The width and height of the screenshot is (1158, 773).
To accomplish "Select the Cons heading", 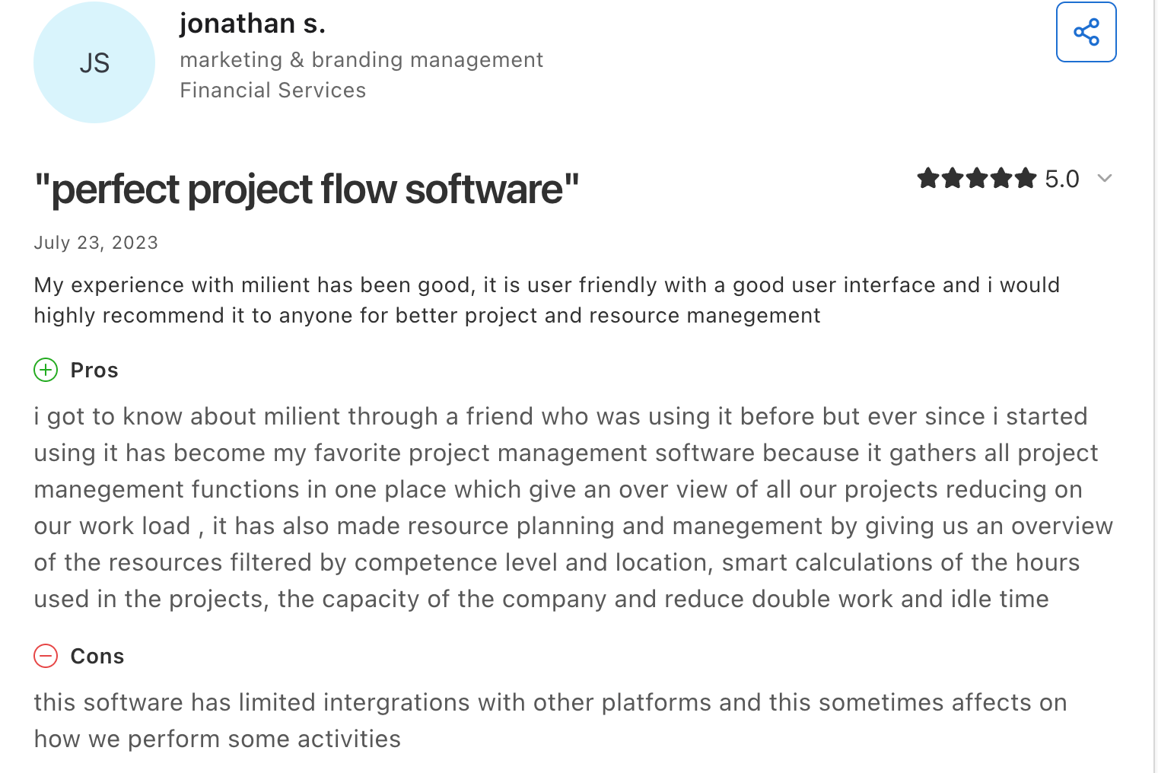I will (x=97, y=656).
